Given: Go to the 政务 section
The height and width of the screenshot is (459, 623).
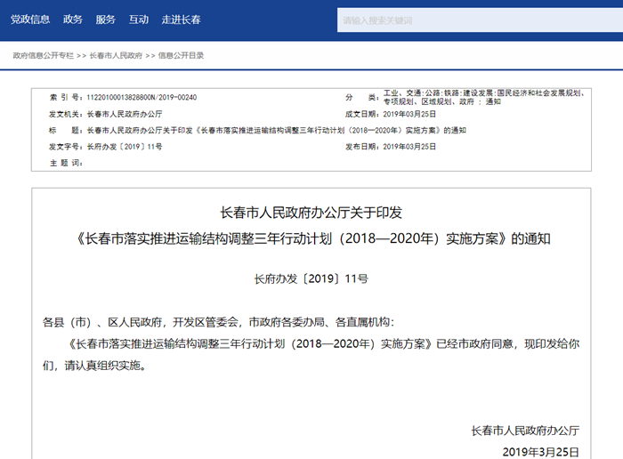Looking at the screenshot, I should 73,19.
